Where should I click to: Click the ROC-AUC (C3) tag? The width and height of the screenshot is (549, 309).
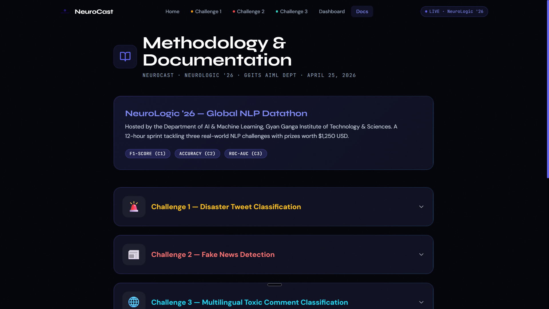[246, 154]
